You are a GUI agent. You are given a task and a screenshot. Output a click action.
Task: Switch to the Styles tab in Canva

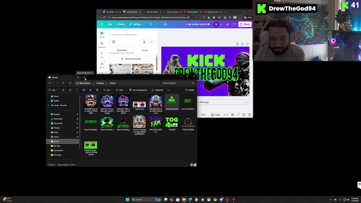coord(145,50)
